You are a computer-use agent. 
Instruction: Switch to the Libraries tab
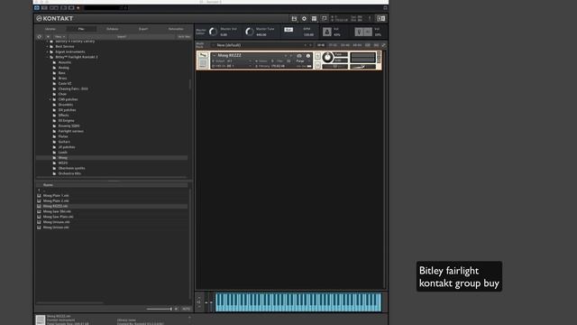coord(50,29)
